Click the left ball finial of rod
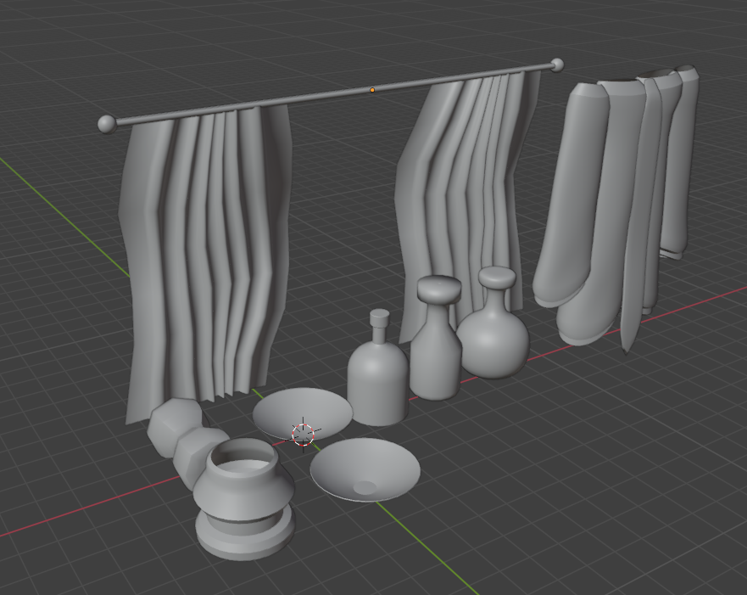The width and height of the screenshot is (747, 595). [107, 125]
